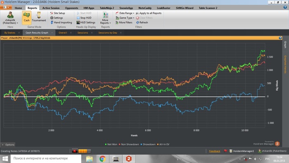This screenshot has height=163, width=289.
Task: Click the note creation progress bar
Action: click(84, 151)
